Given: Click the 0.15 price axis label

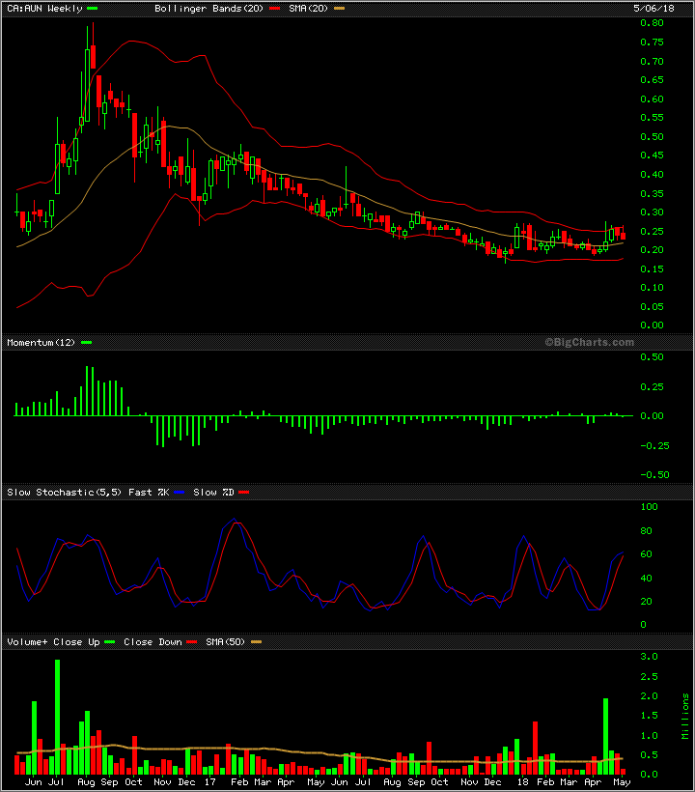Looking at the screenshot, I should point(652,269).
